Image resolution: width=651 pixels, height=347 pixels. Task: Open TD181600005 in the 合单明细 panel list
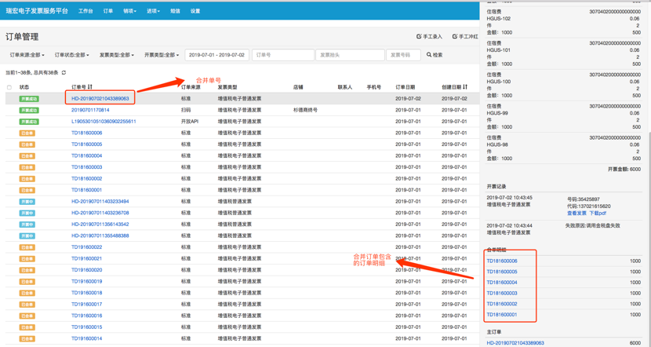[502, 272]
